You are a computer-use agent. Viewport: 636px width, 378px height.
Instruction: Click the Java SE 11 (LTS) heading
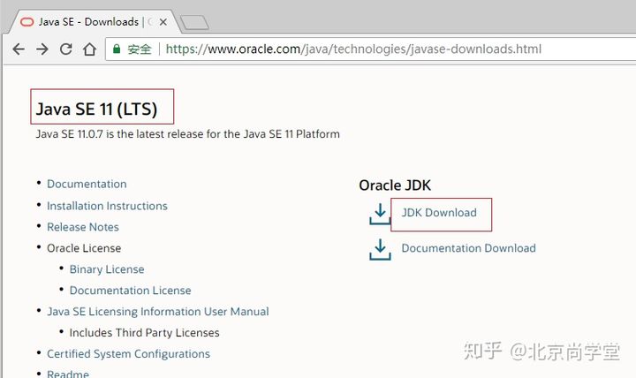96,109
